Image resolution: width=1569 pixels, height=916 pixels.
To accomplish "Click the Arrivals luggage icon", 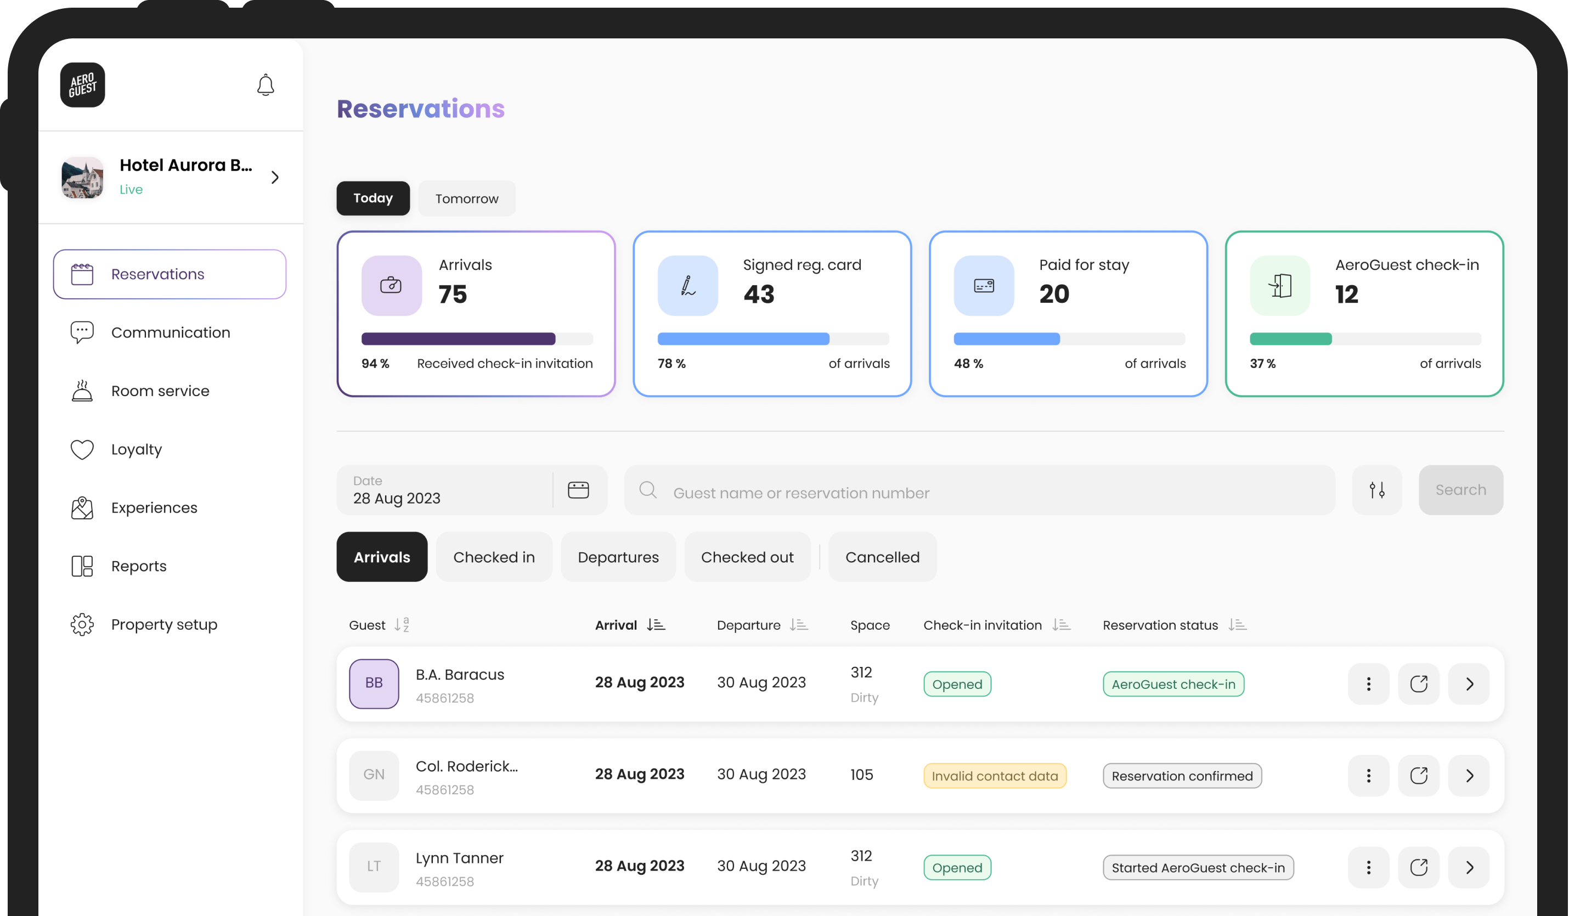I will 391,285.
